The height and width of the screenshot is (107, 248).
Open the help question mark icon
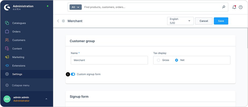coord(241,7)
